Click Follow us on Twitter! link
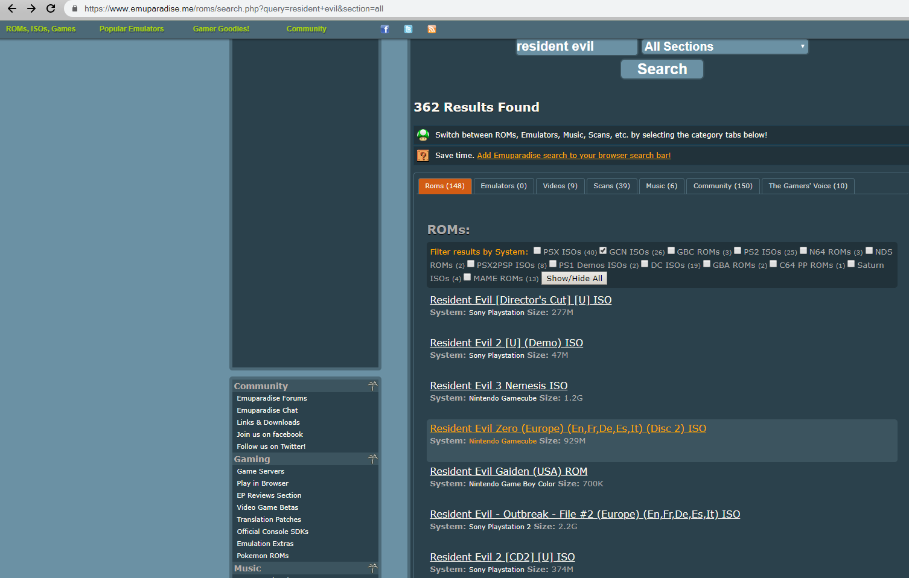This screenshot has width=909, height=578. tap(271, 446)
